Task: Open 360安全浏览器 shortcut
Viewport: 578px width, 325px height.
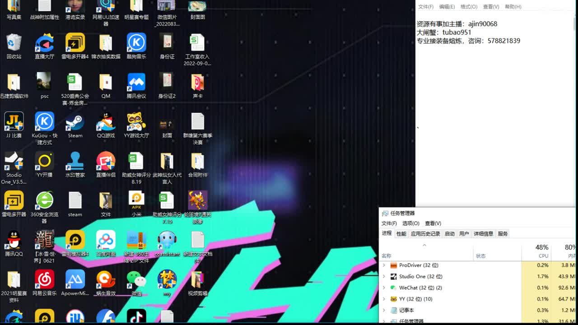Action: (44, 208)
